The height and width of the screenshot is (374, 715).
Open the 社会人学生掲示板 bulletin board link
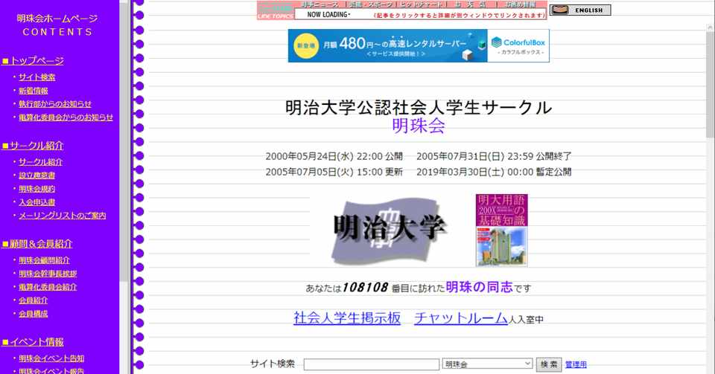click(347, 317)
